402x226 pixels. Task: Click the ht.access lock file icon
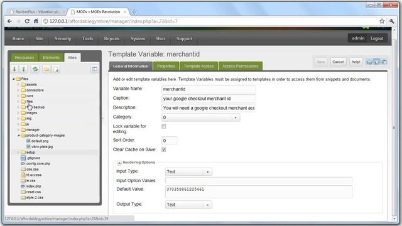click(x=23, y=175)
